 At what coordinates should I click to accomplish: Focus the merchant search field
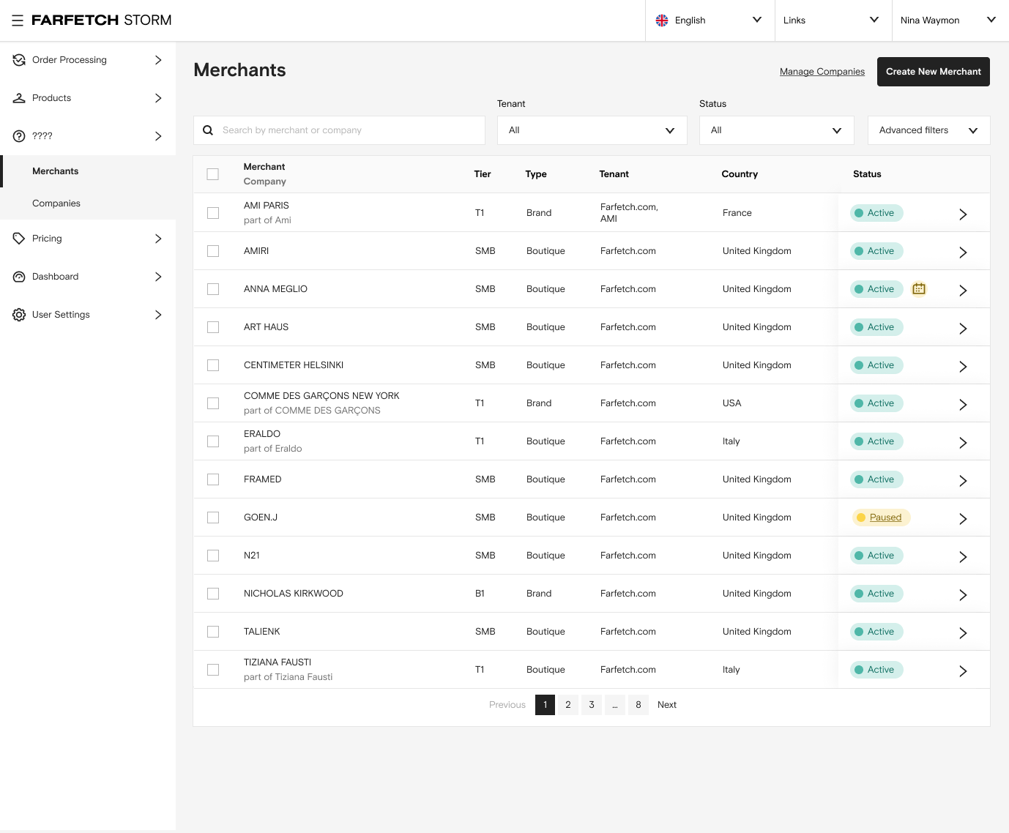click(339, 130)
